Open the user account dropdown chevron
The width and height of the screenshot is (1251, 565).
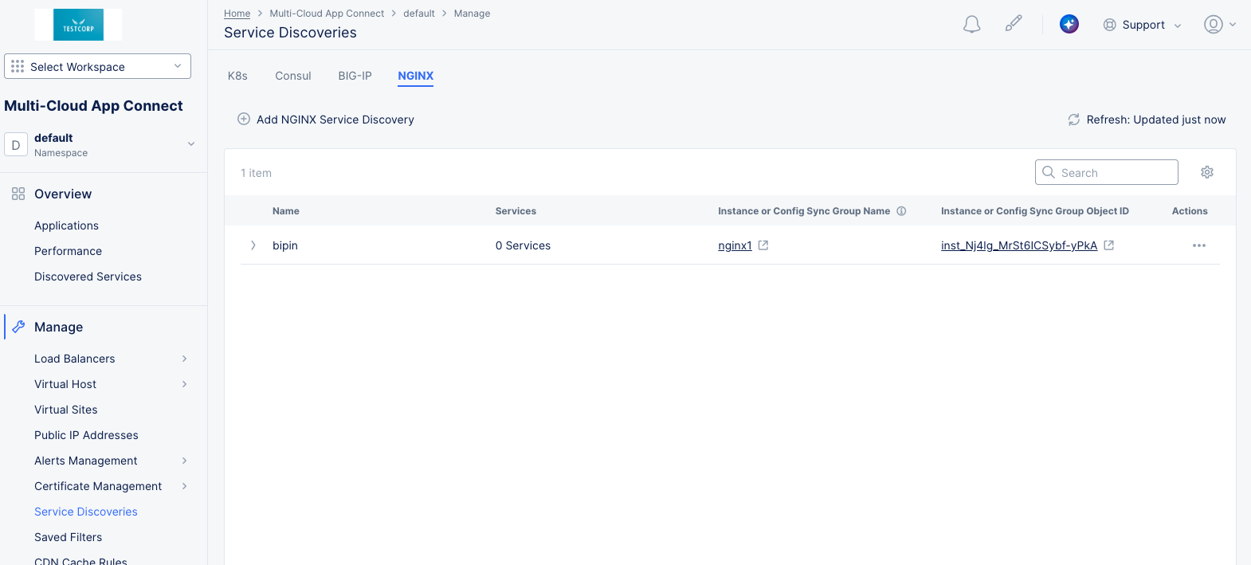[x=1233, y=25]
